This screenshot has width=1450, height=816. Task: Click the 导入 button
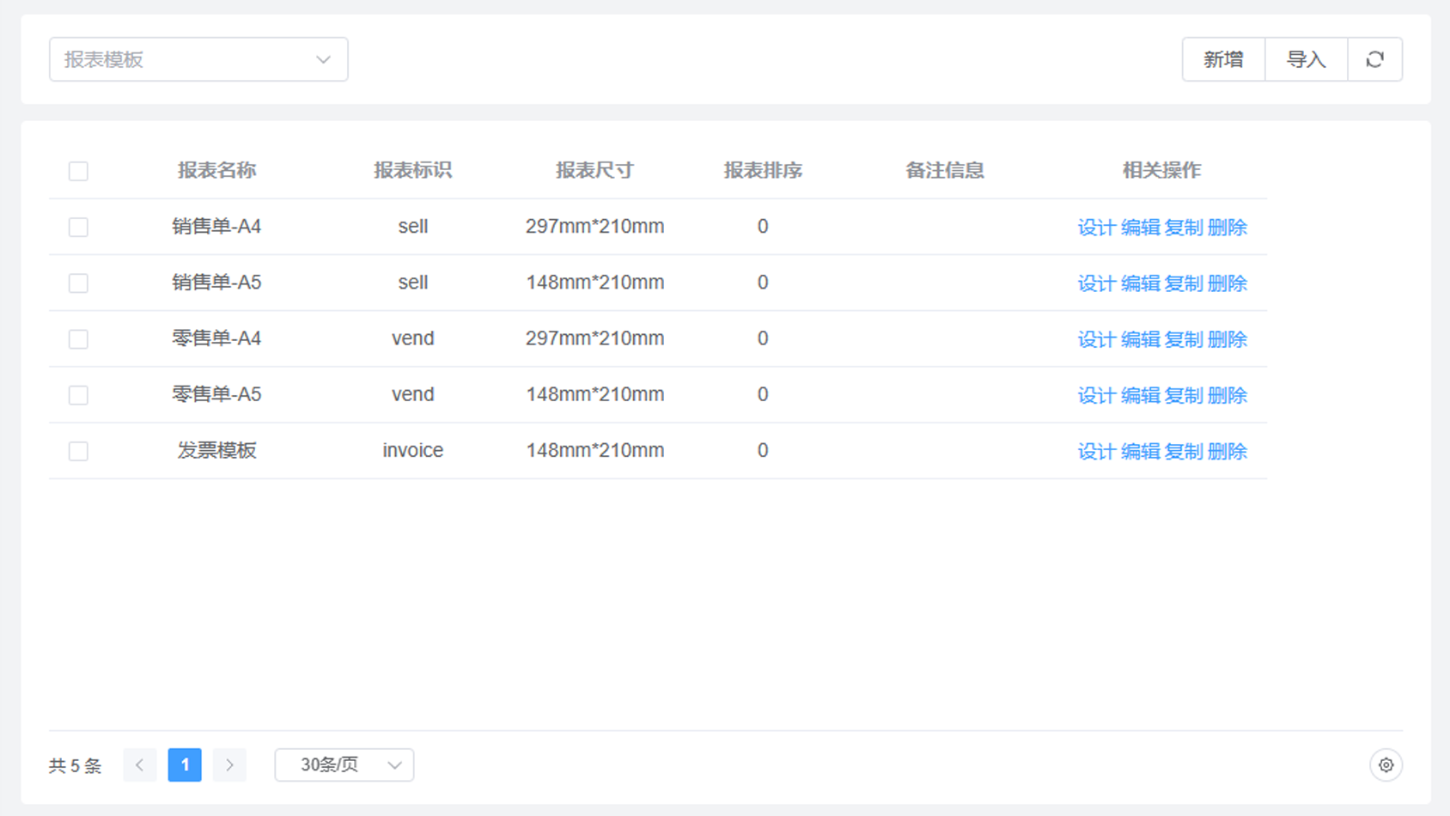tap(1306, 59)
